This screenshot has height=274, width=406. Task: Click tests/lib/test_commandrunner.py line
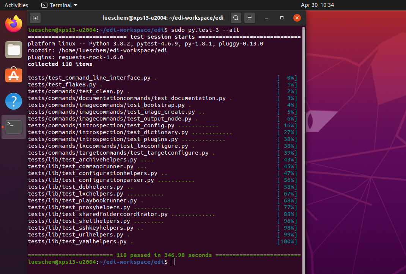[x=162, y=166]
